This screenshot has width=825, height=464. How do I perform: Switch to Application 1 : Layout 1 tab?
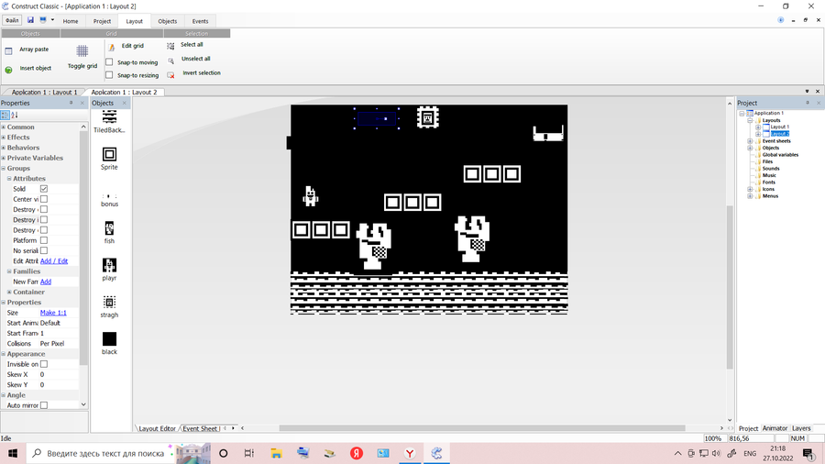(44, 92)
